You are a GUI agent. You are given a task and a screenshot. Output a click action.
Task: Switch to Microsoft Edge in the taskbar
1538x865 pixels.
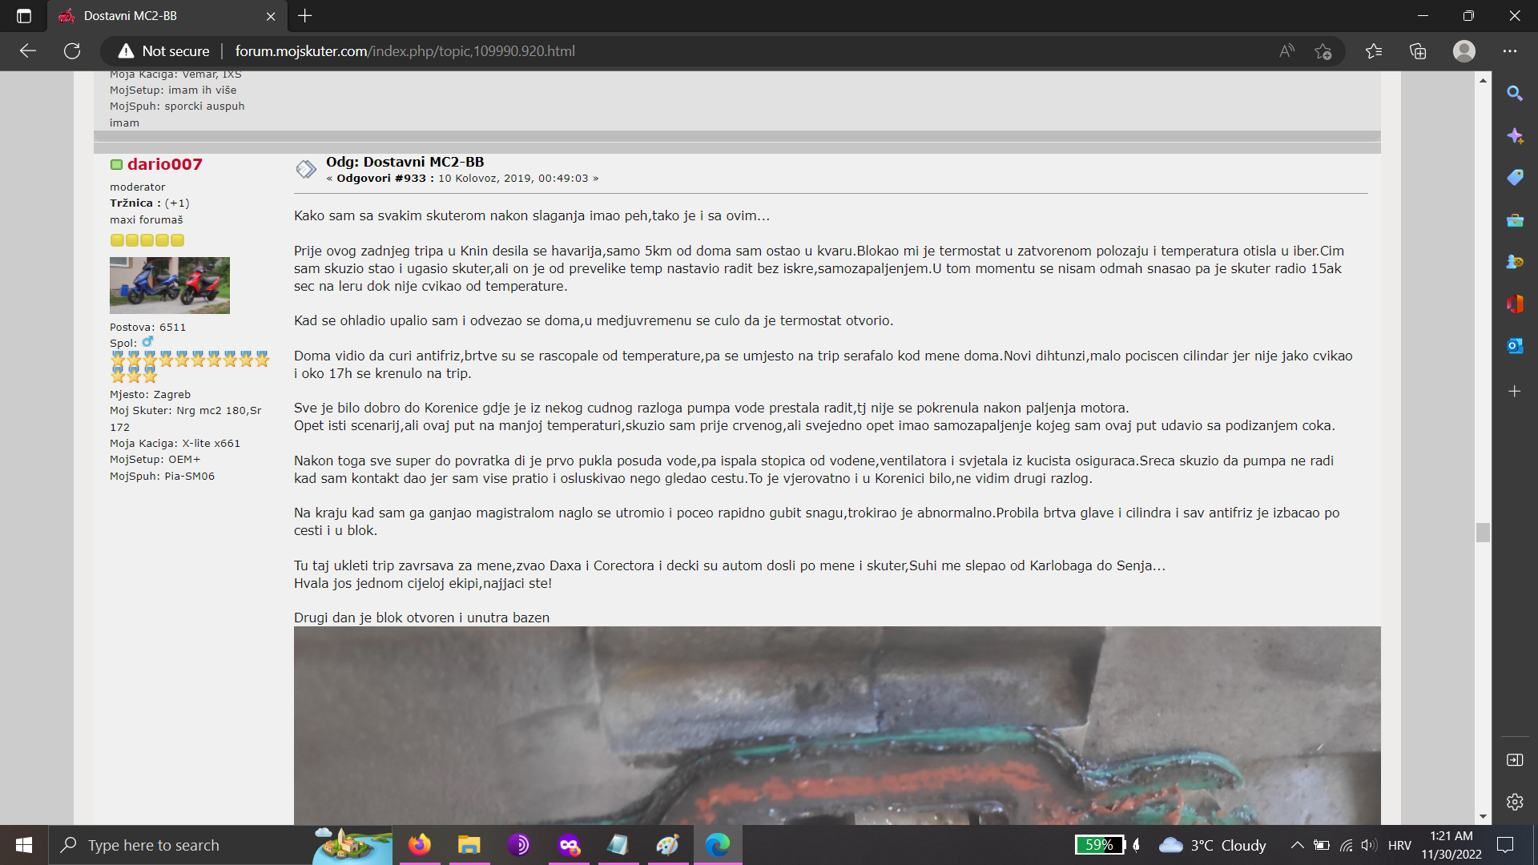[x=718, y=845]
